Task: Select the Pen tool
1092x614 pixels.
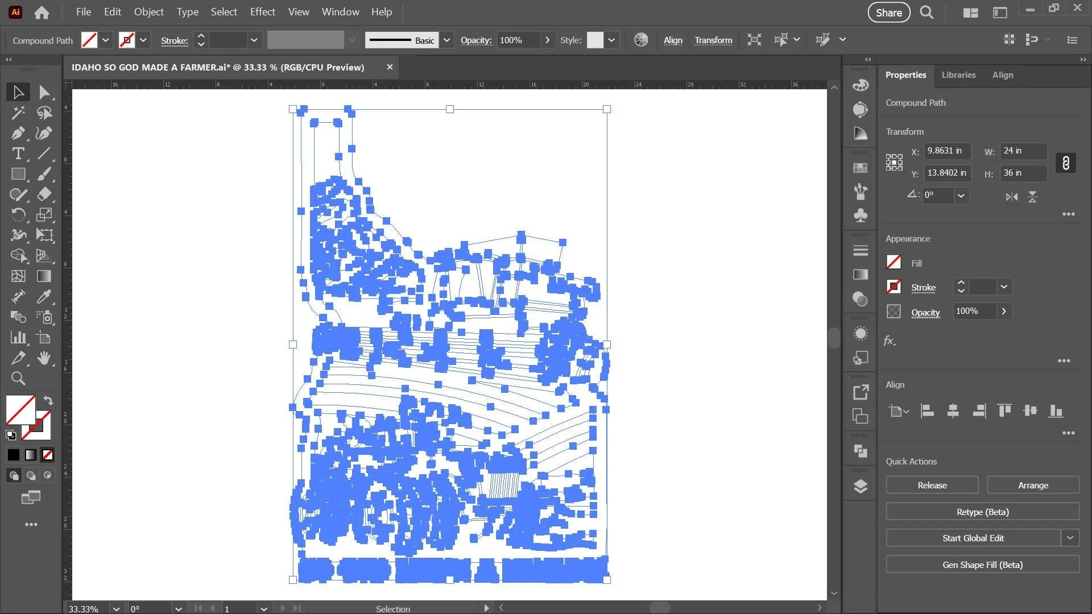Action: click(18, 133)
